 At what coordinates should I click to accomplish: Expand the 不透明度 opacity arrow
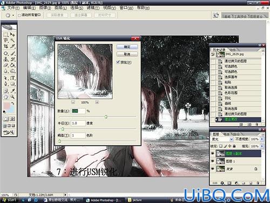click(x=262, y=139)
